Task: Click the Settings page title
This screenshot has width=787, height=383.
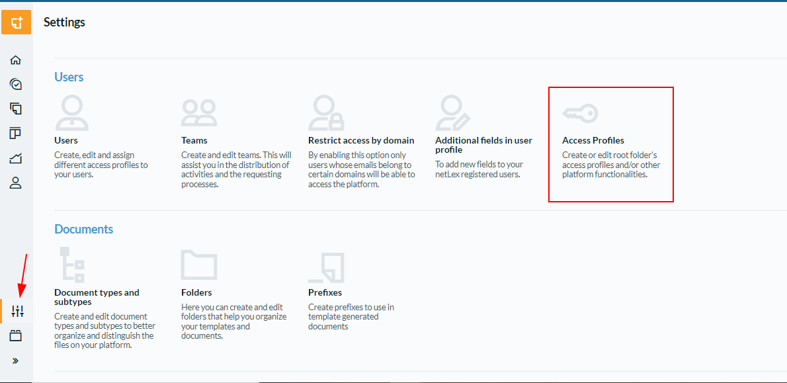Action: [64, 22]
